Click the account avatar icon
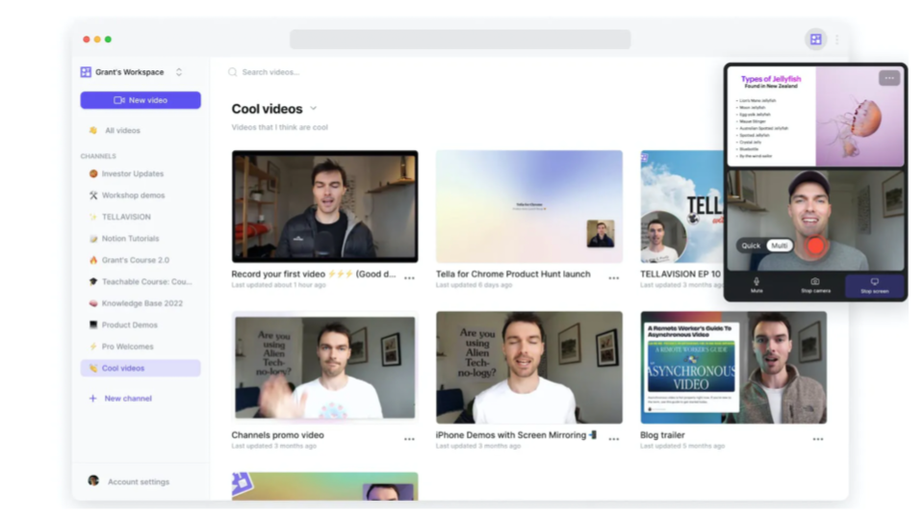 (x=93, y=481)
